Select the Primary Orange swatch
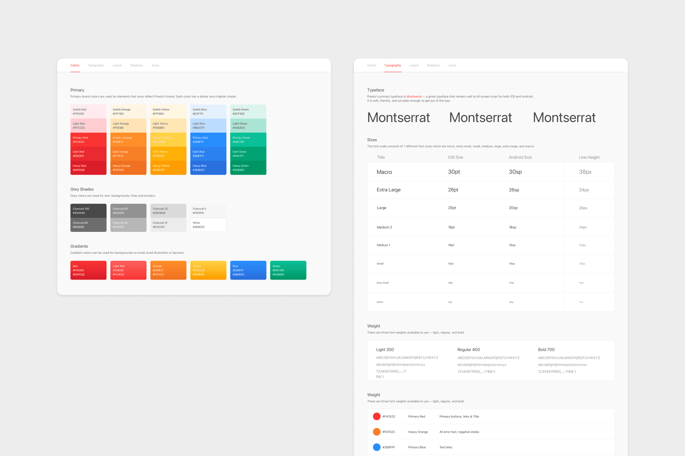The image size is (685, 456). point(128,140)
